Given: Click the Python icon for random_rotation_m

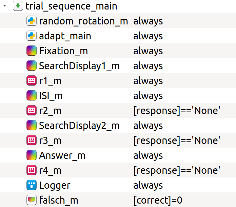Looking at the screenshot, I should click(32, 21).
